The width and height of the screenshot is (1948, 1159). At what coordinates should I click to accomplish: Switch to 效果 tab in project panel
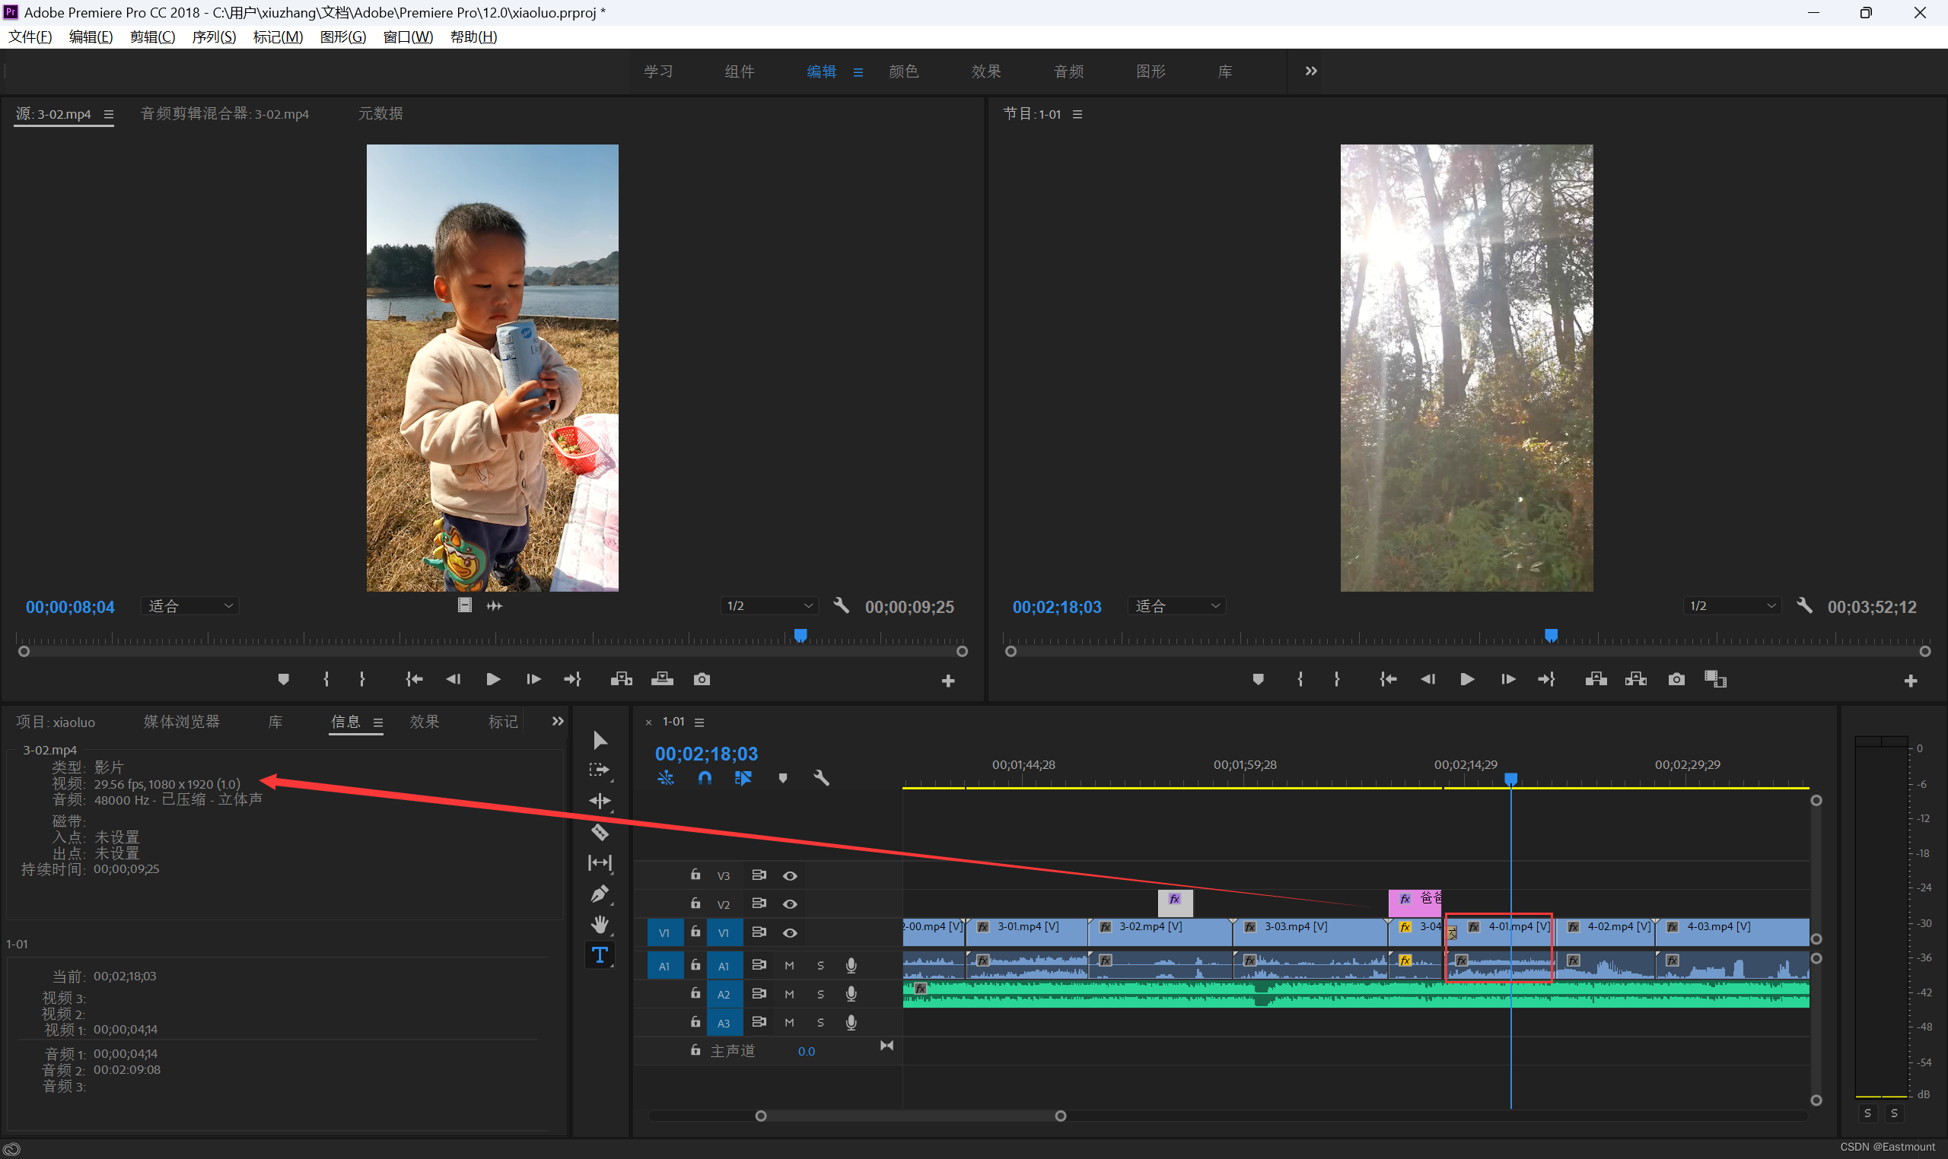(425, 722)
